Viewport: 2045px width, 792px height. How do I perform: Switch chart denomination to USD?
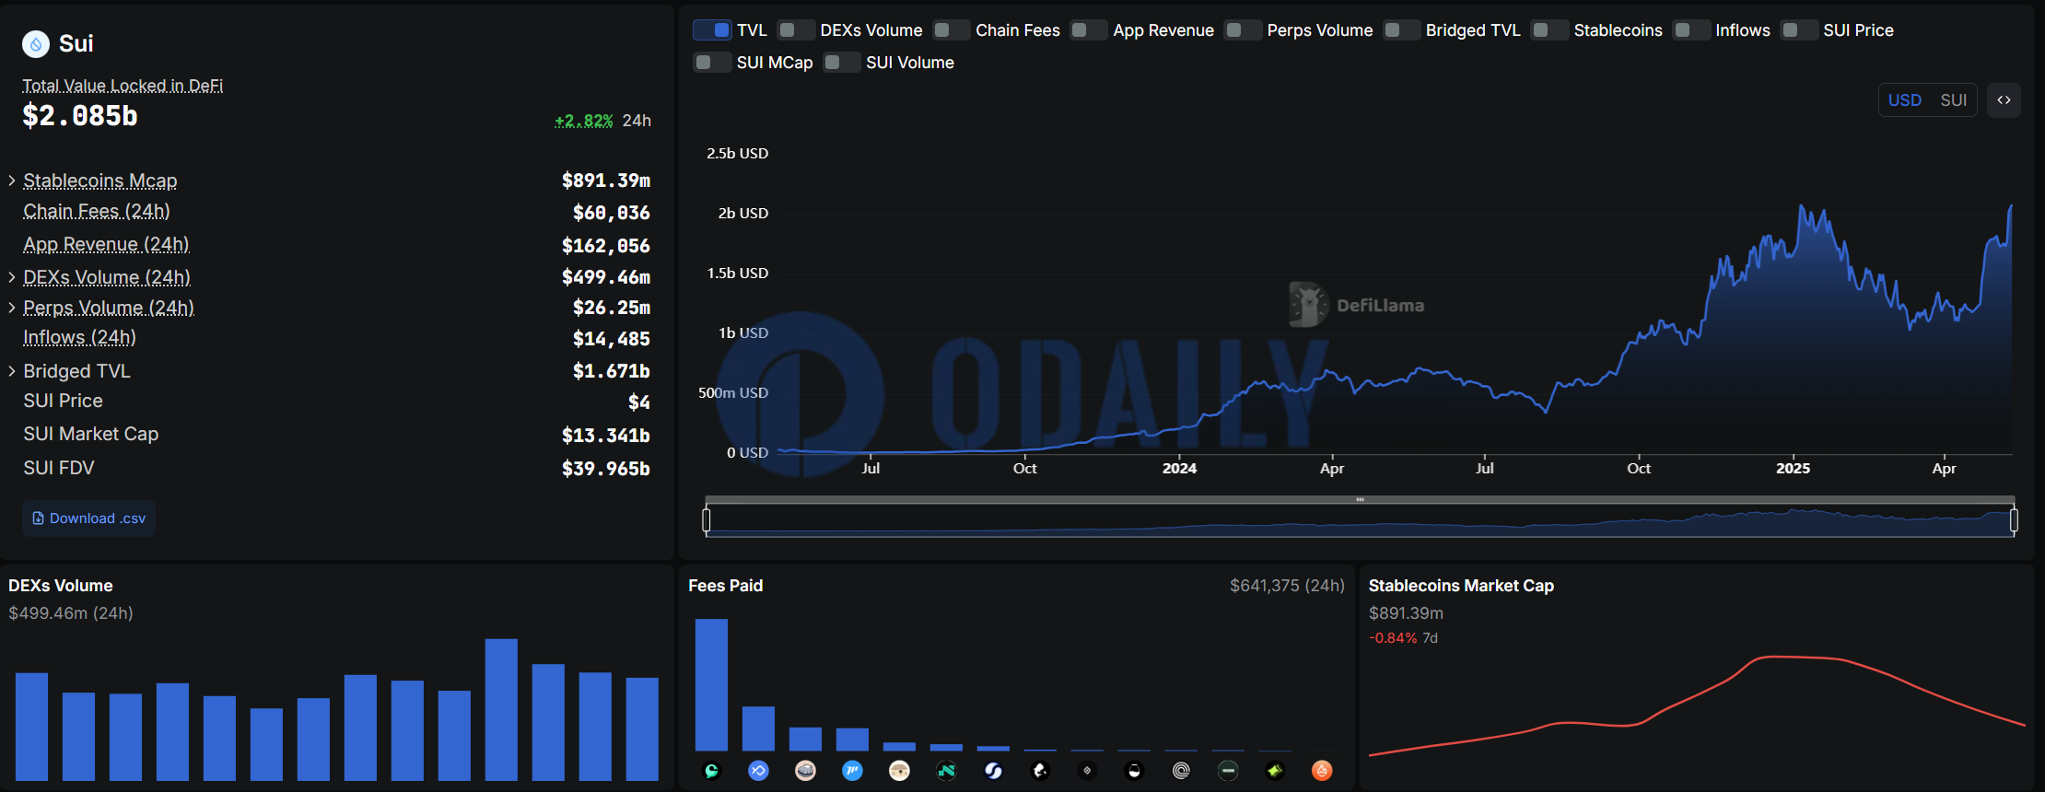click(x=1905, y=100)
